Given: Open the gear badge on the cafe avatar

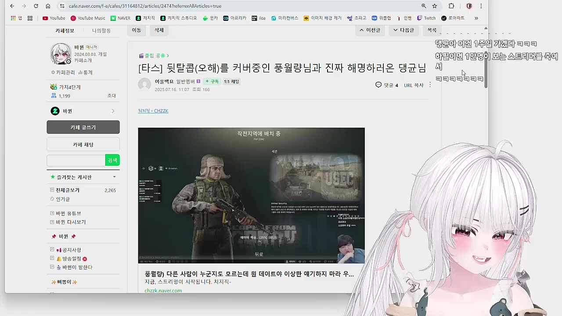Looking at the screenshot, I should [x=68, y=61].
